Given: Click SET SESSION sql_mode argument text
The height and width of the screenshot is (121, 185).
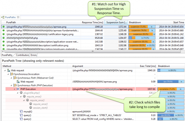Looking at the screenshot, I should point(97,115).
